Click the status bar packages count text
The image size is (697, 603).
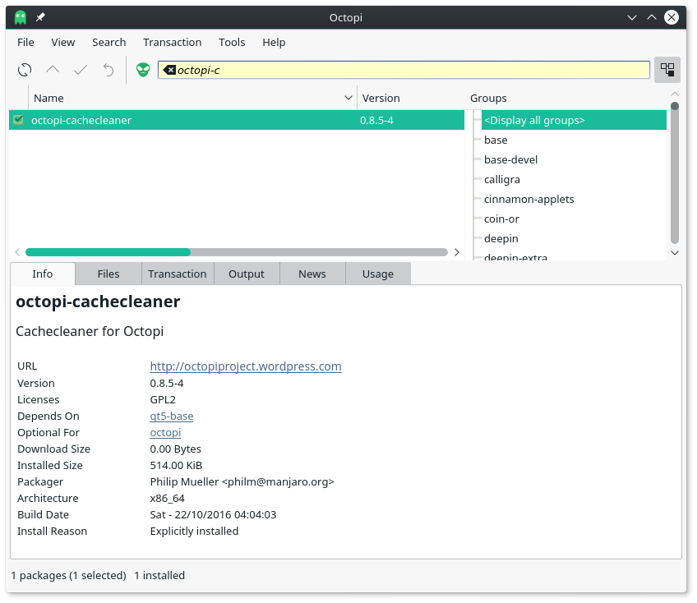(x=68, y=575)
